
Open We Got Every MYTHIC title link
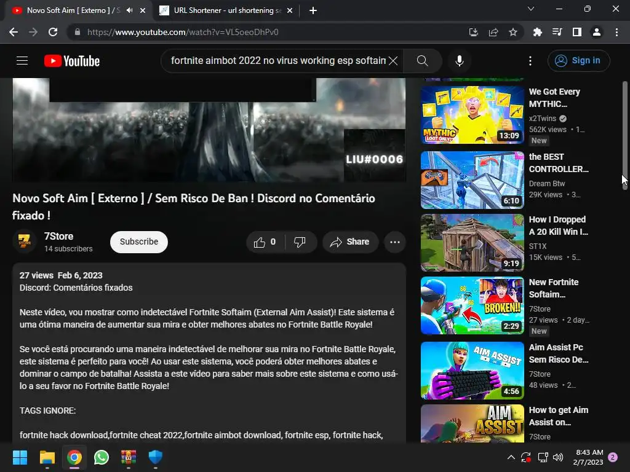(554, 98)
